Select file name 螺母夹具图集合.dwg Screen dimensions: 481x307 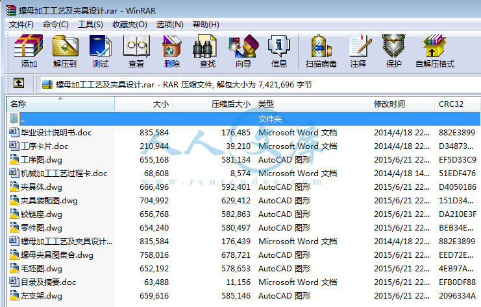tap(57, 255)
